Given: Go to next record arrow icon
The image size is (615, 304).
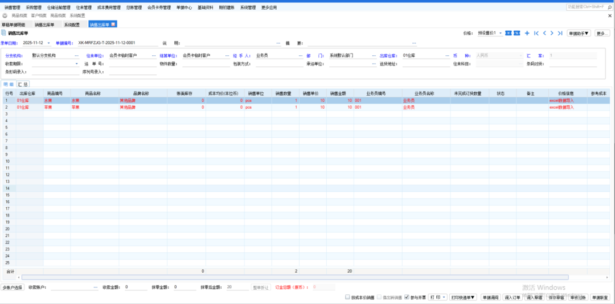Looking at the screenshot, I should [x=552, y=34].
